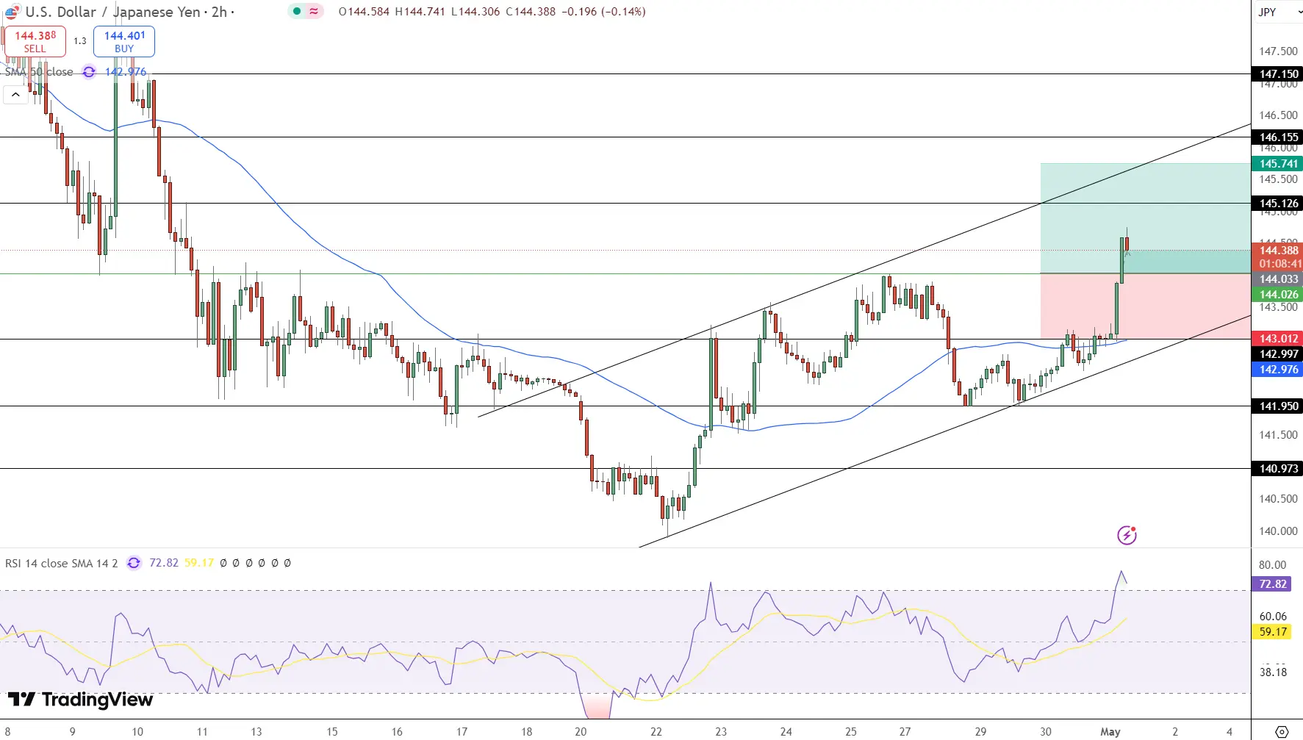Screen dimensions: 1303x740
Task: Click the price change -0.196 (-0.14%) text
Action: [603, 12]
